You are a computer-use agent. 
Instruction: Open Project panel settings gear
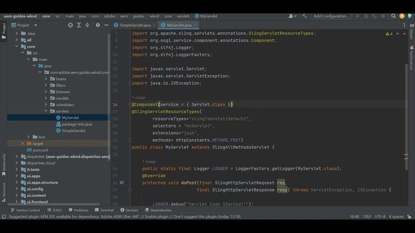(x=98, y=25)
